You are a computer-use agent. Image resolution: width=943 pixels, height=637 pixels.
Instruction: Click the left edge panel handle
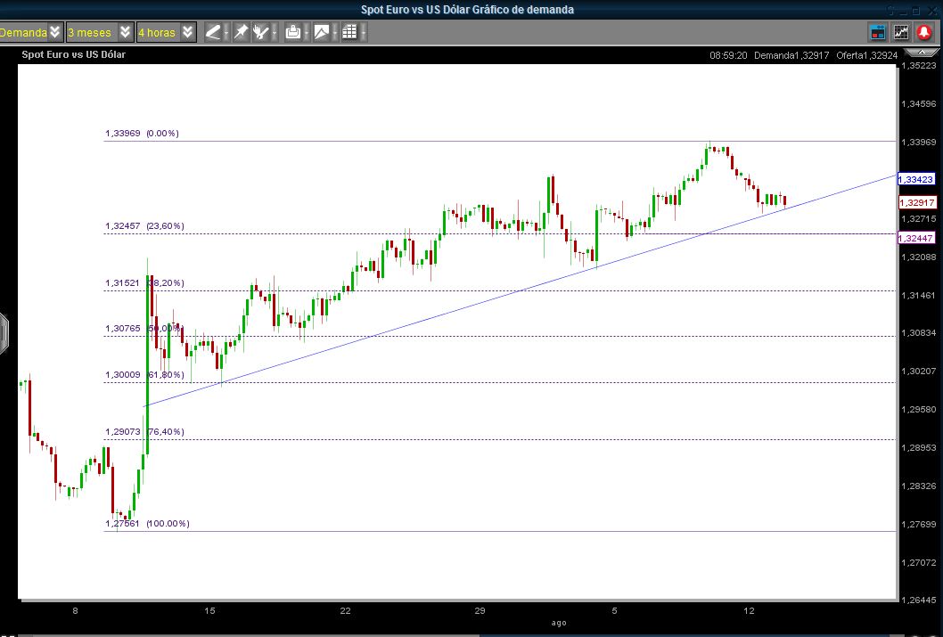click(x=4, y=332)
